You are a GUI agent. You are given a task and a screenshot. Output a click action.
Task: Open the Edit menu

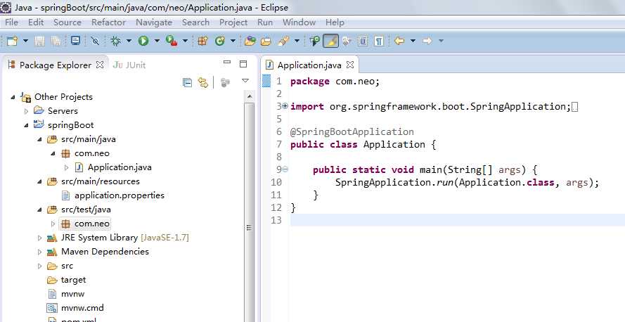click(36, 22)
